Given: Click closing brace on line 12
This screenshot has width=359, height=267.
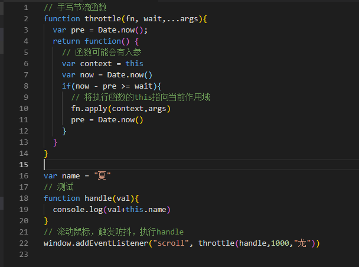Looking at the screenshot, I should 64,131.
